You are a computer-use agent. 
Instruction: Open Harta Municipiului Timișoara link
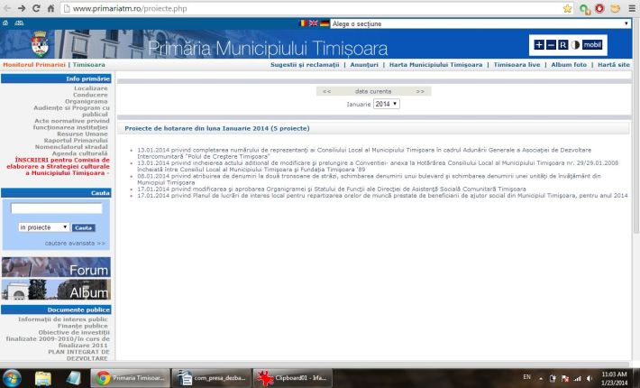pos(435,65)
